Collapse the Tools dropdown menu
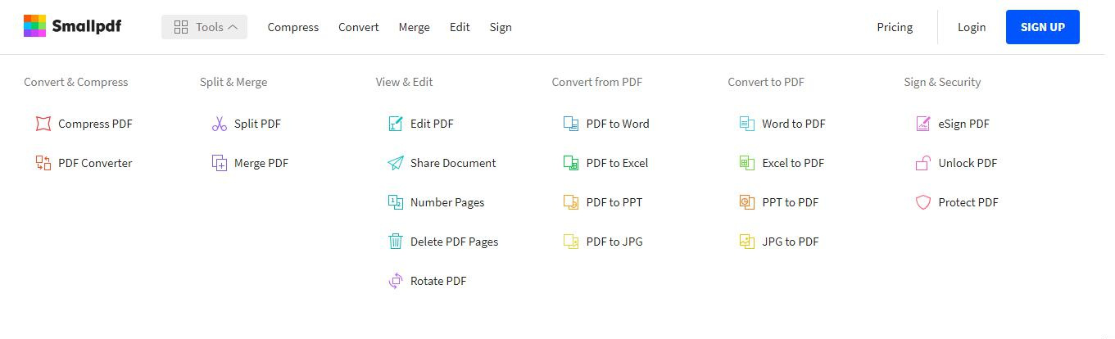 [204, 27]
